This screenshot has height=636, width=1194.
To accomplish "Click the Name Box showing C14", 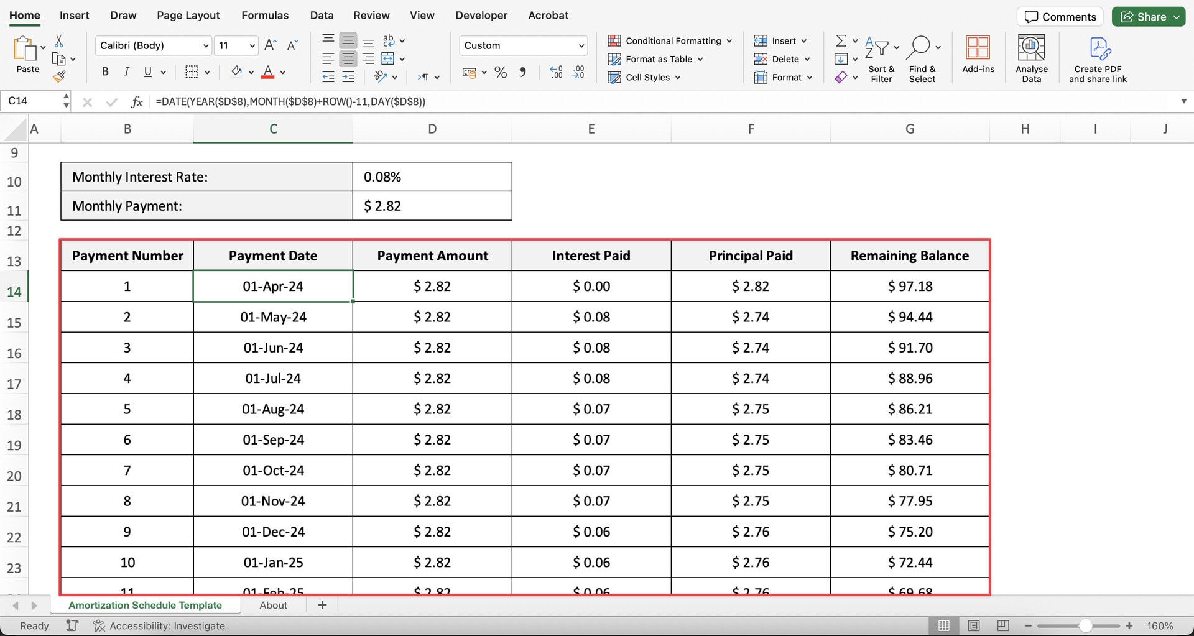I will 32,101.
